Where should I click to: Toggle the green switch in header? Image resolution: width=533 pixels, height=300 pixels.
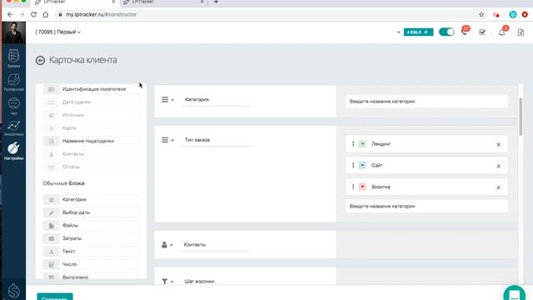(446, 32)
